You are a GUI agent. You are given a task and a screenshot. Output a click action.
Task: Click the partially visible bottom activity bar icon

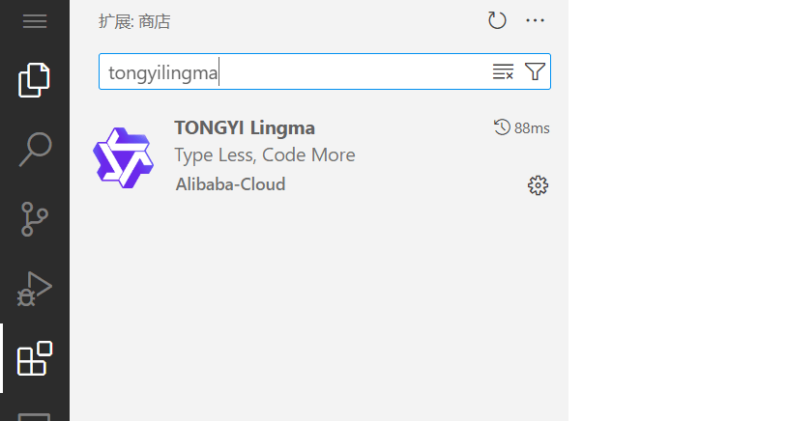tap(35, 415)
